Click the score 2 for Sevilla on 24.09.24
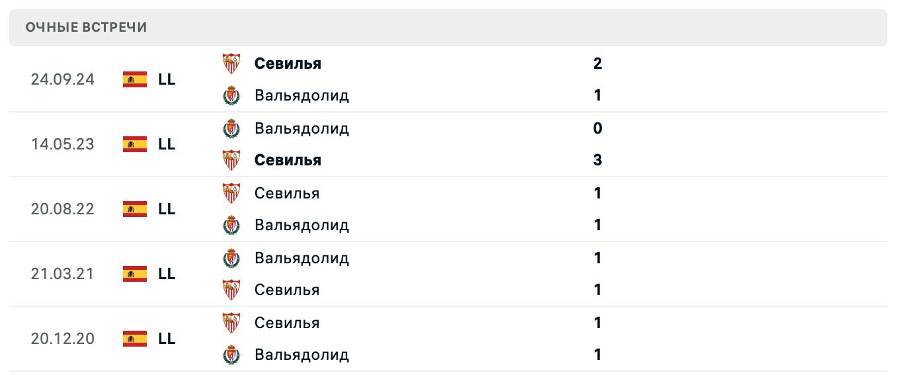 pyautogui.click(x=597, y=64)
